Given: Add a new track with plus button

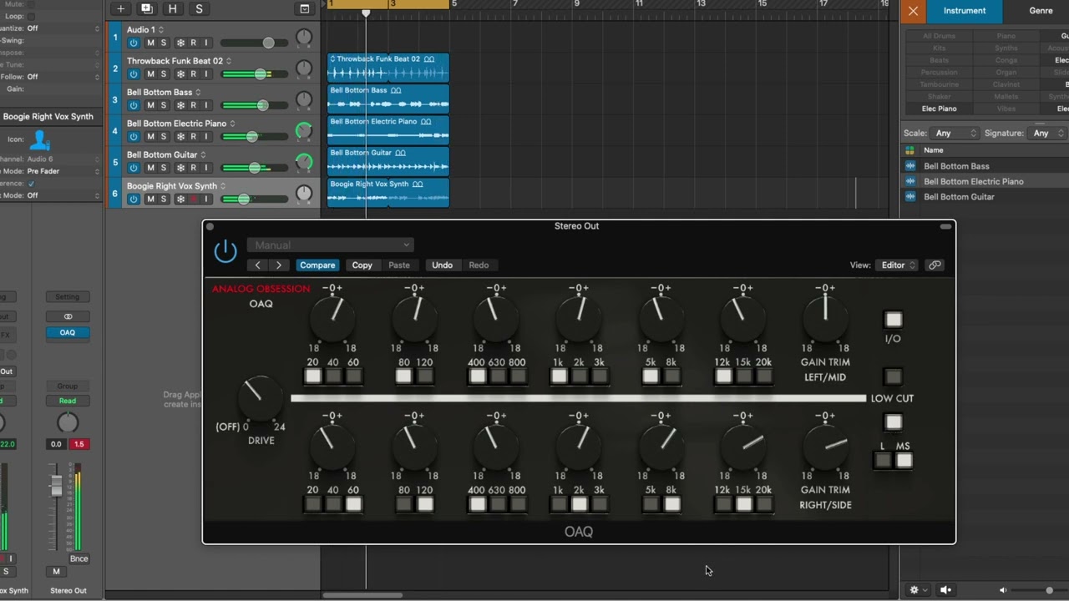Looking at the screenshot, I should click(x=120, y=9).
